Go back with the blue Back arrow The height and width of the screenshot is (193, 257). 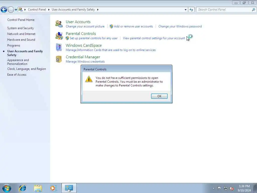click(x=4, y=10)
